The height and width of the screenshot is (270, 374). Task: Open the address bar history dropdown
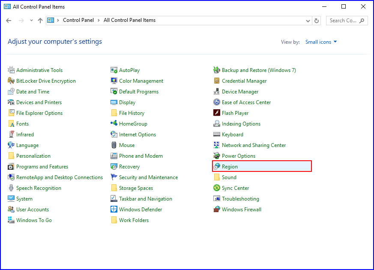308,20
